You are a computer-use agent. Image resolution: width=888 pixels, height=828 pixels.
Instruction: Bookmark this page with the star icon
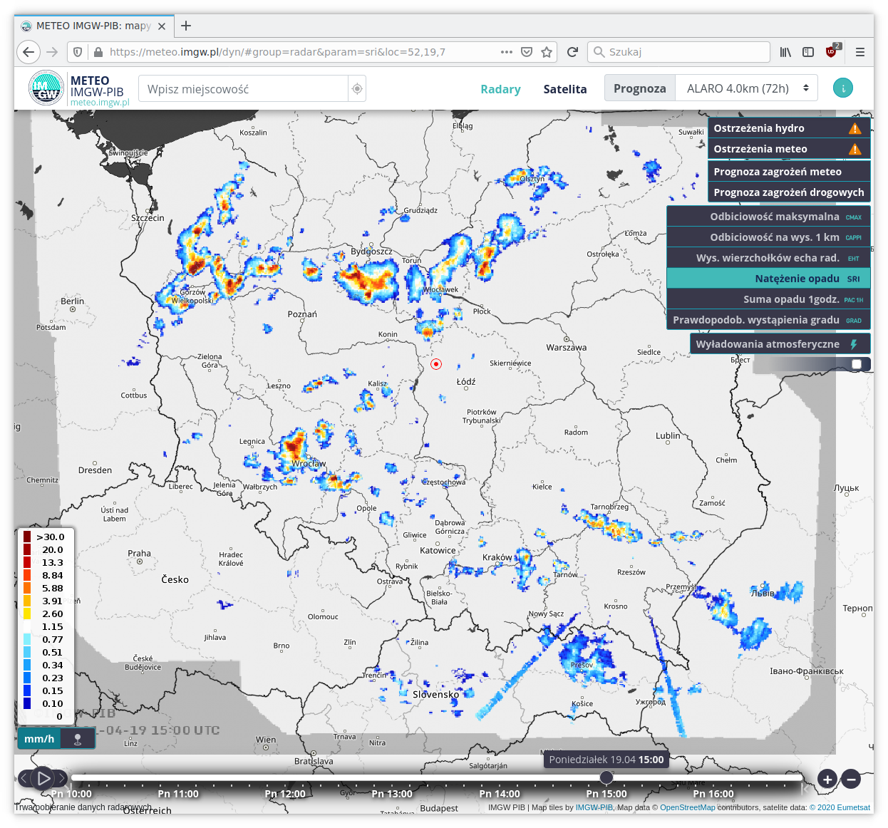pos(547,52)
